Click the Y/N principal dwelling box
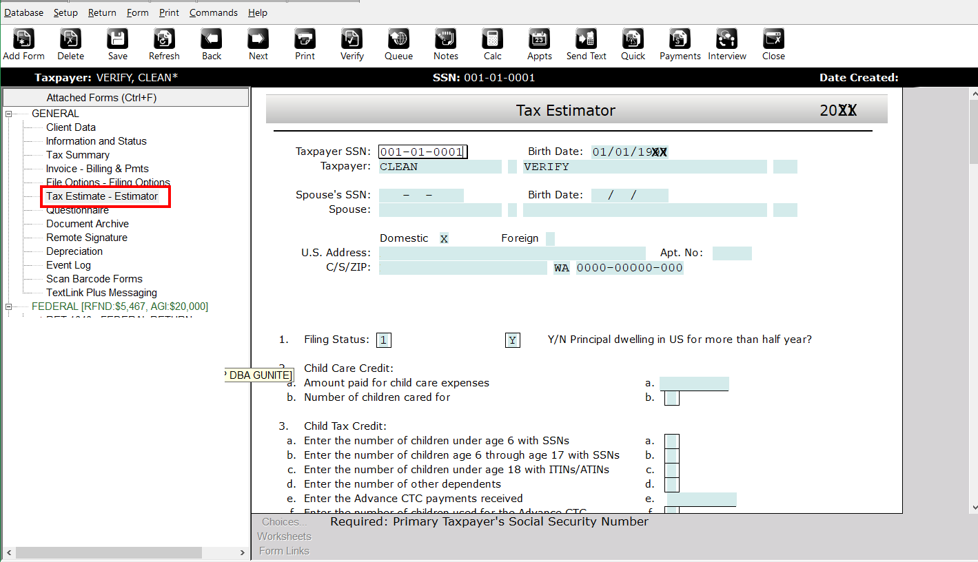The height and width of the screenshot is (562, 978). [x=512, y=340]
